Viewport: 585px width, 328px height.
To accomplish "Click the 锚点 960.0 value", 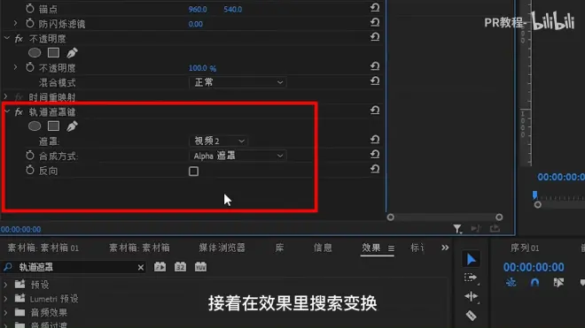I will 198,10.
